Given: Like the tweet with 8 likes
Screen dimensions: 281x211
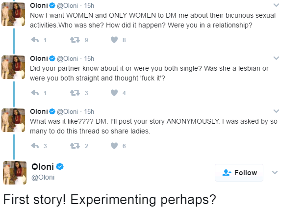Looking at the screenshot, I should [x=114, y=40].
